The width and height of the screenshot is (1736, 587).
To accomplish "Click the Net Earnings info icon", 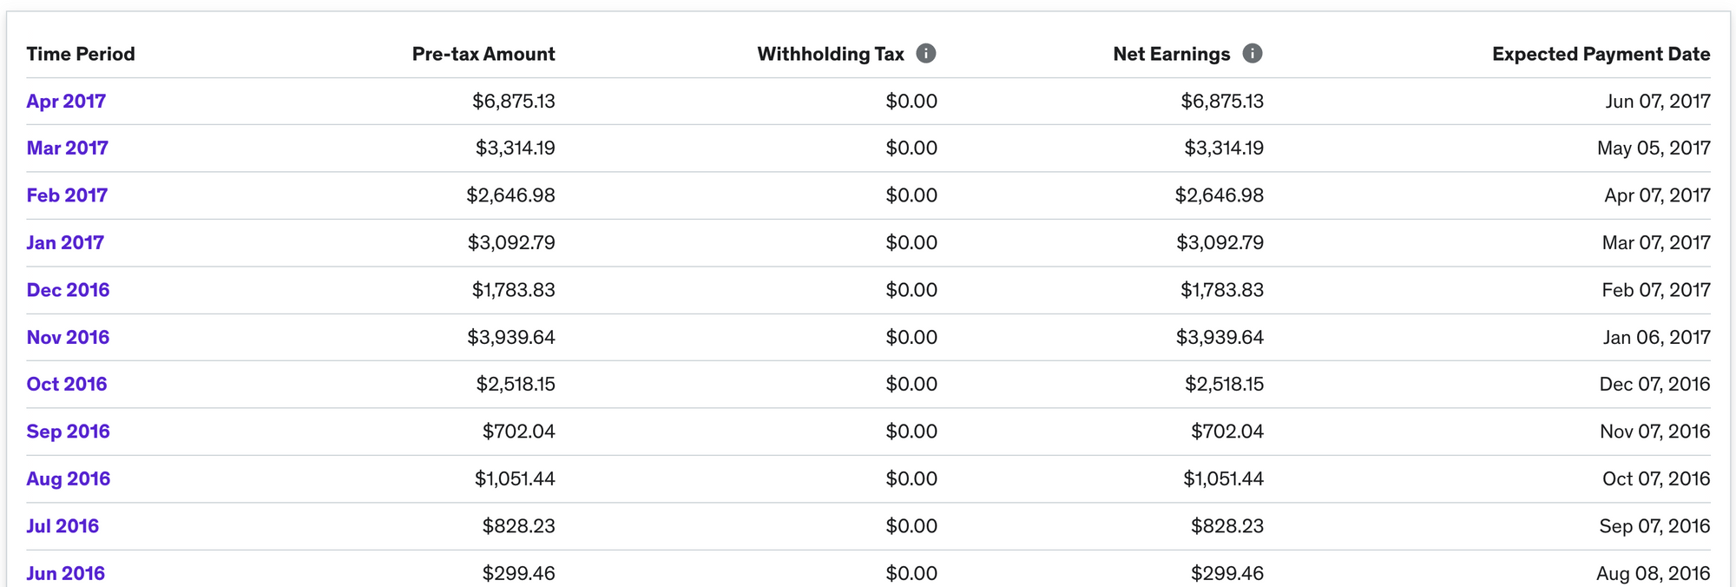I will point(1252,54).
